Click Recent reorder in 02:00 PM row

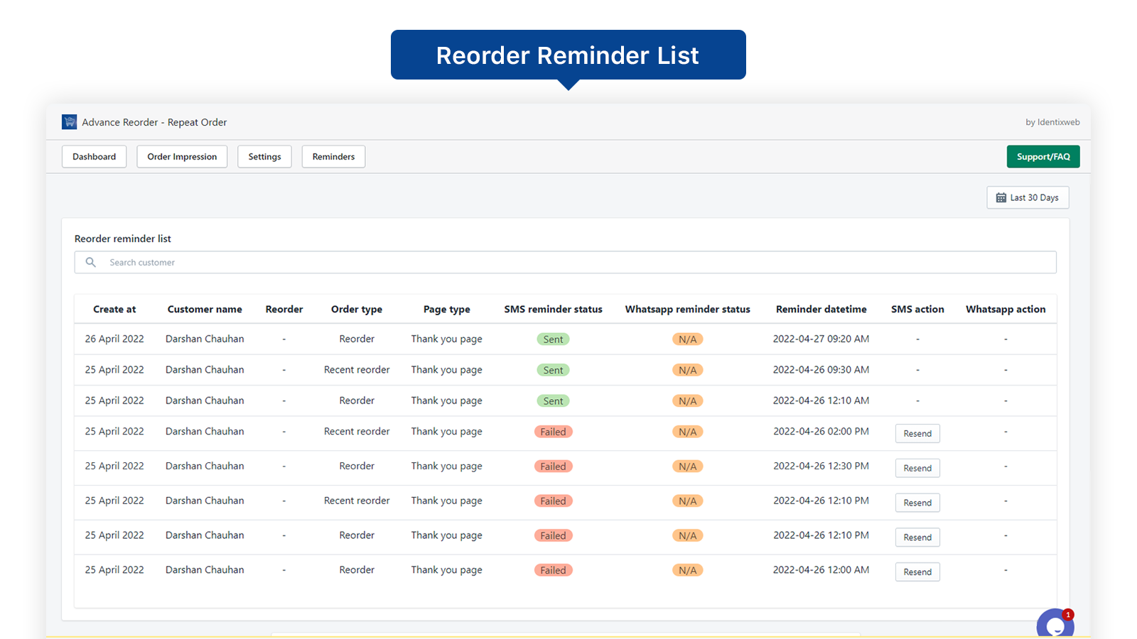point(357,431)
